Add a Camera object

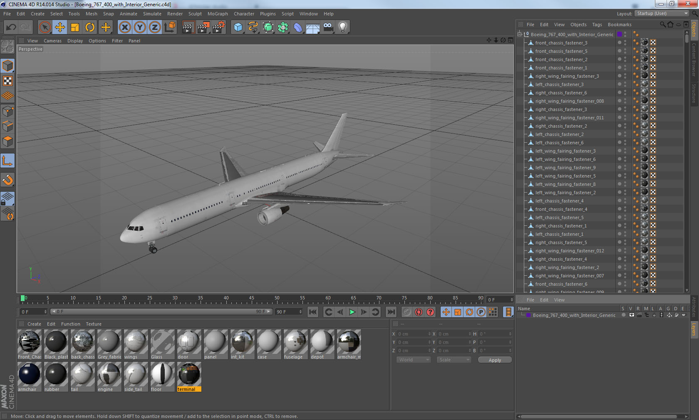tap(328, 27)
